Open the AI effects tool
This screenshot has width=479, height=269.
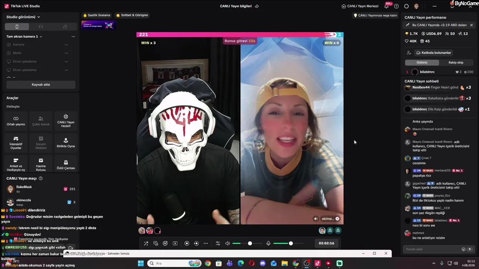pos(165,244)
